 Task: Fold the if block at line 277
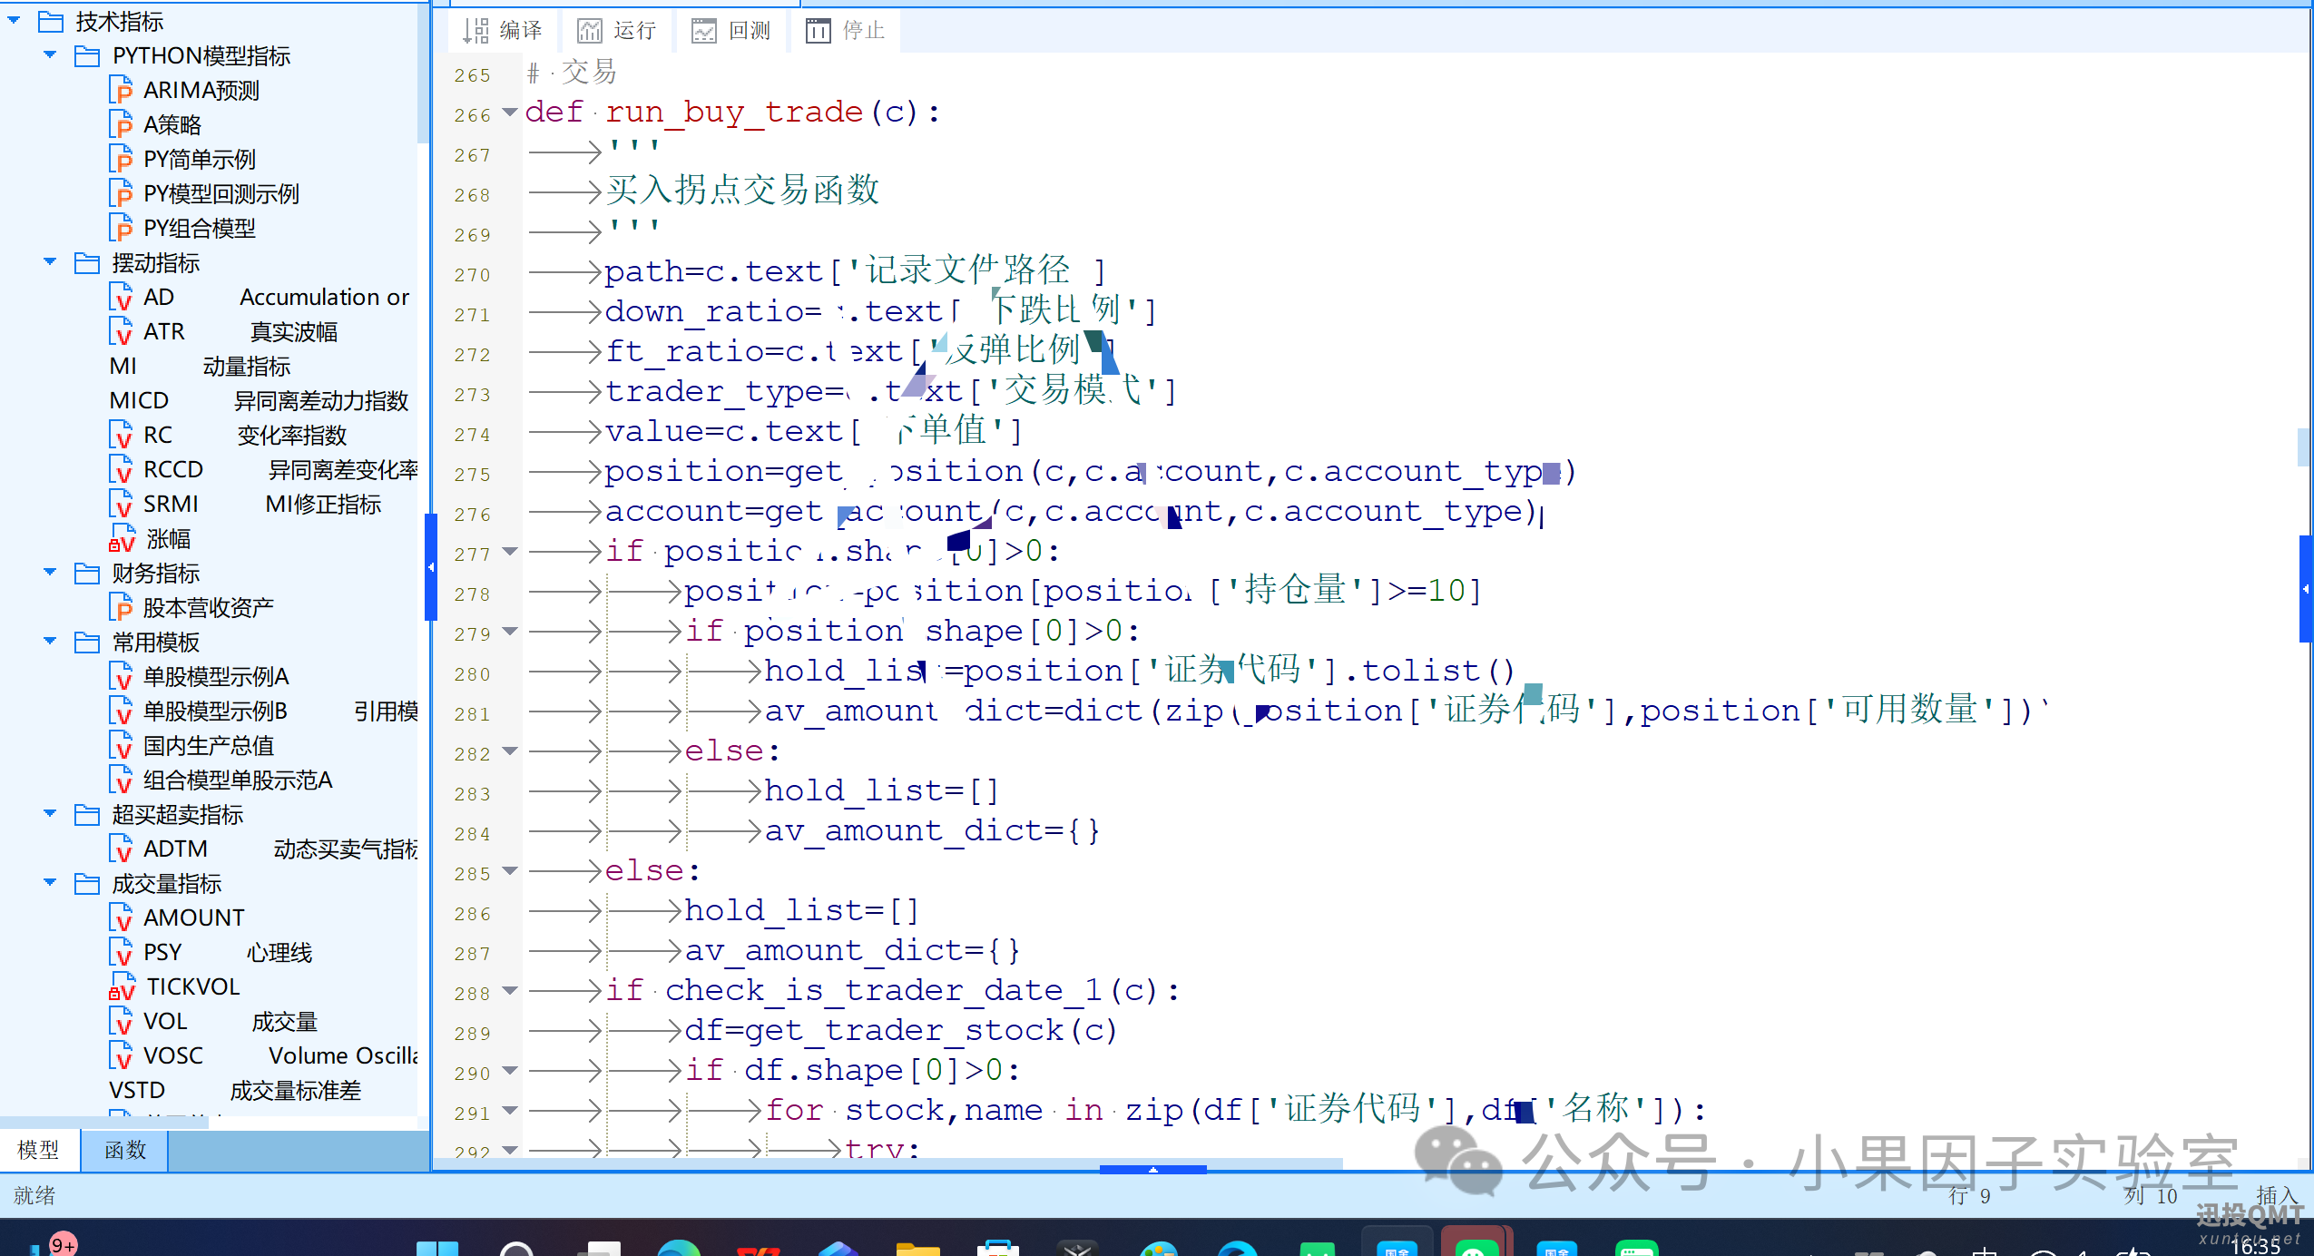(x=510, y=552)
